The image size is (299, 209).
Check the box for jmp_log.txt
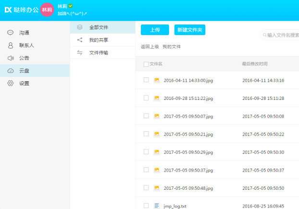pyautogui.click(x=146, y=206)
